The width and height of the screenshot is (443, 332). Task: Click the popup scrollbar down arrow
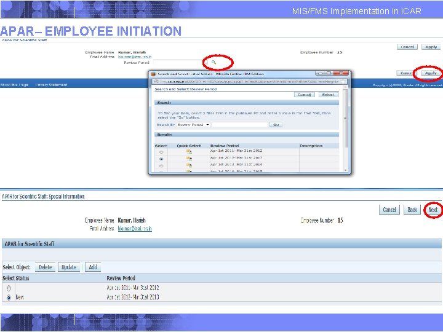tap(345, 170)
